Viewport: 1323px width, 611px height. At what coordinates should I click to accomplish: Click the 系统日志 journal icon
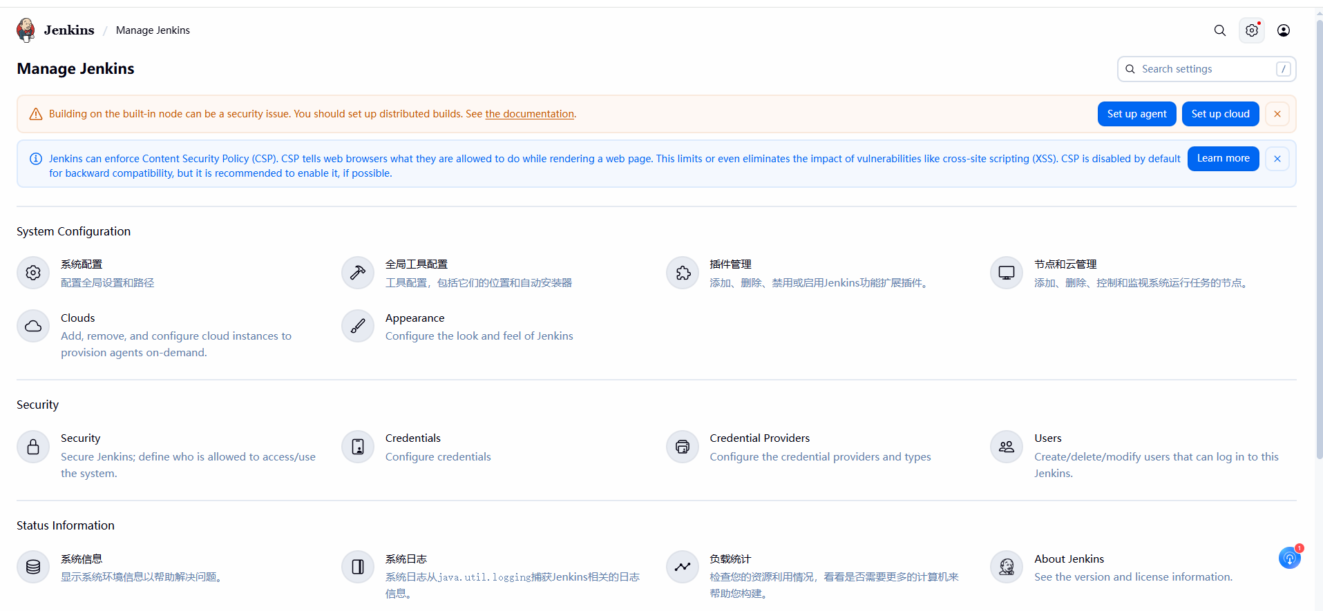pyautogui.click(x=358, y=568)
